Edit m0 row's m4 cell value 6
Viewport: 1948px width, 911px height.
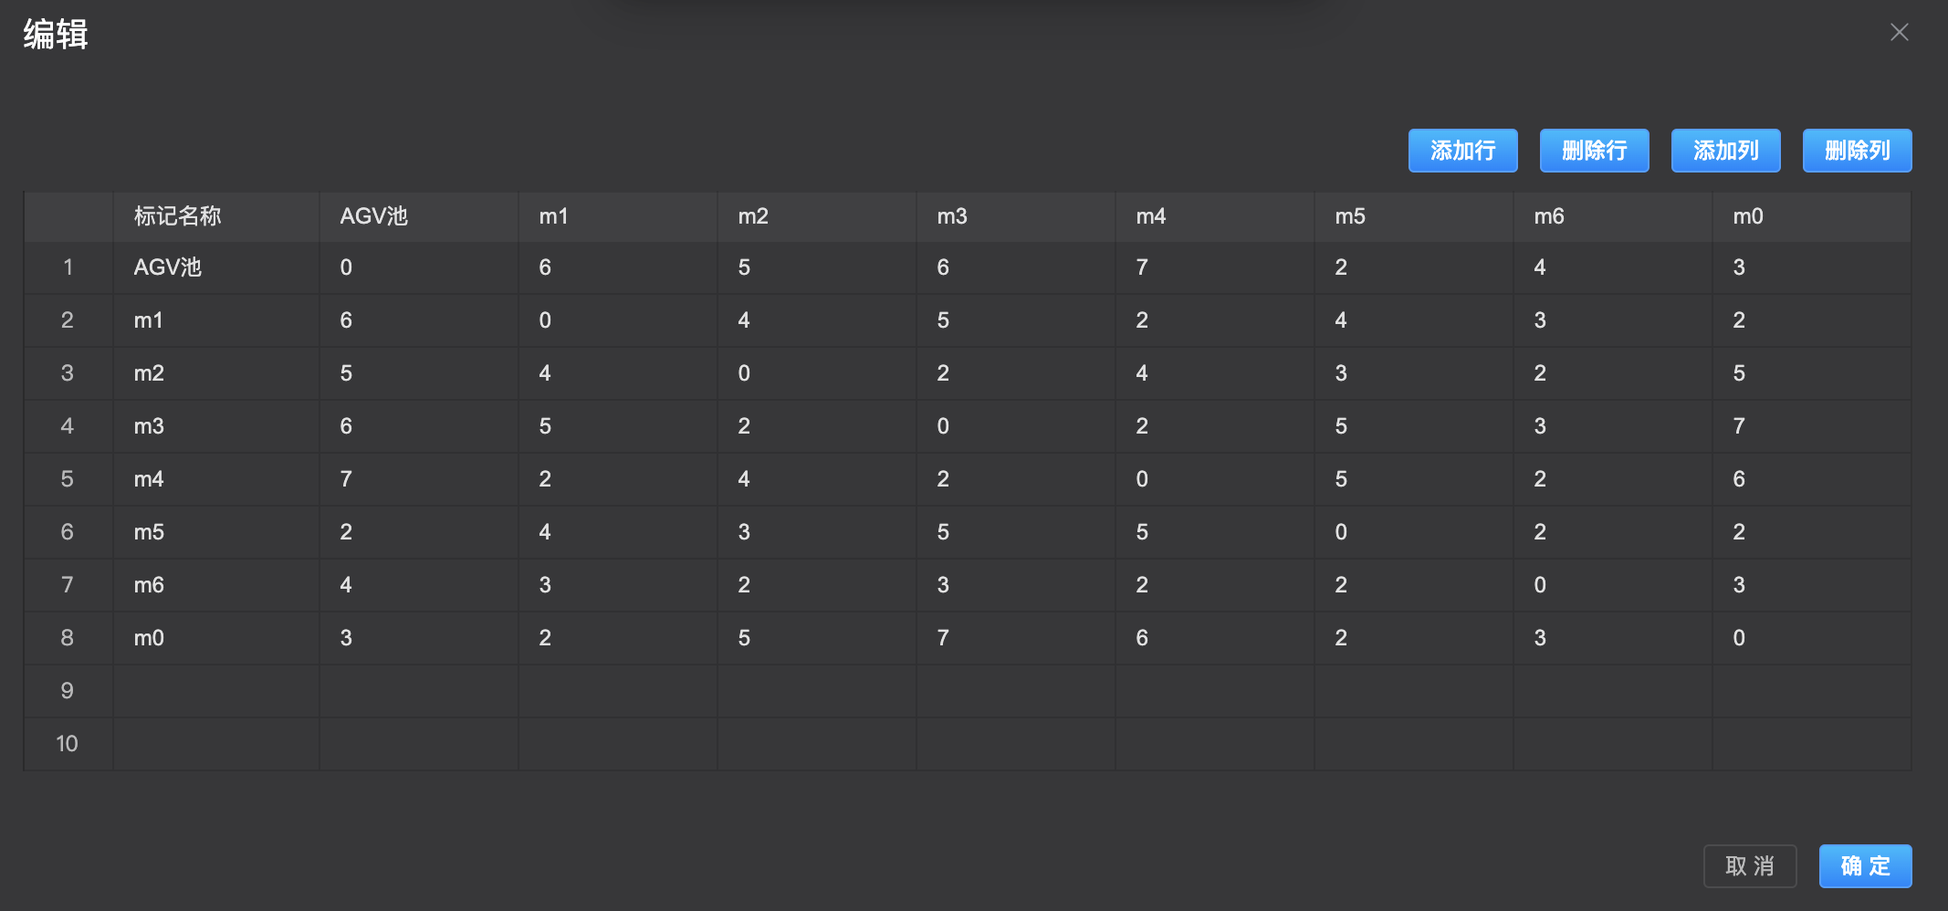[x=1214, y=638]
